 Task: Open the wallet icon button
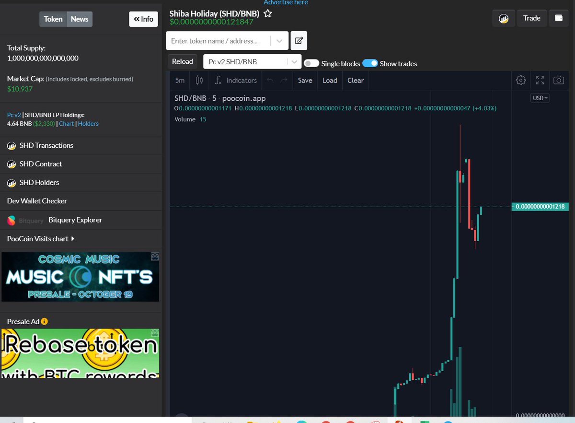[x=559, y=18]
